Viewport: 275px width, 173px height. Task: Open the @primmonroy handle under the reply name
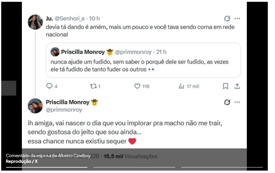click(x=64, y=110)
